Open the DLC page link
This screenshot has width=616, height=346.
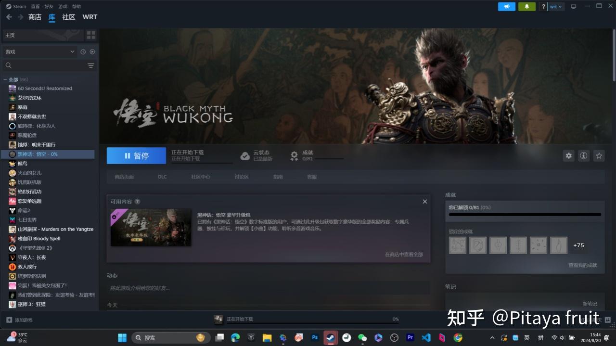point(162,177)
